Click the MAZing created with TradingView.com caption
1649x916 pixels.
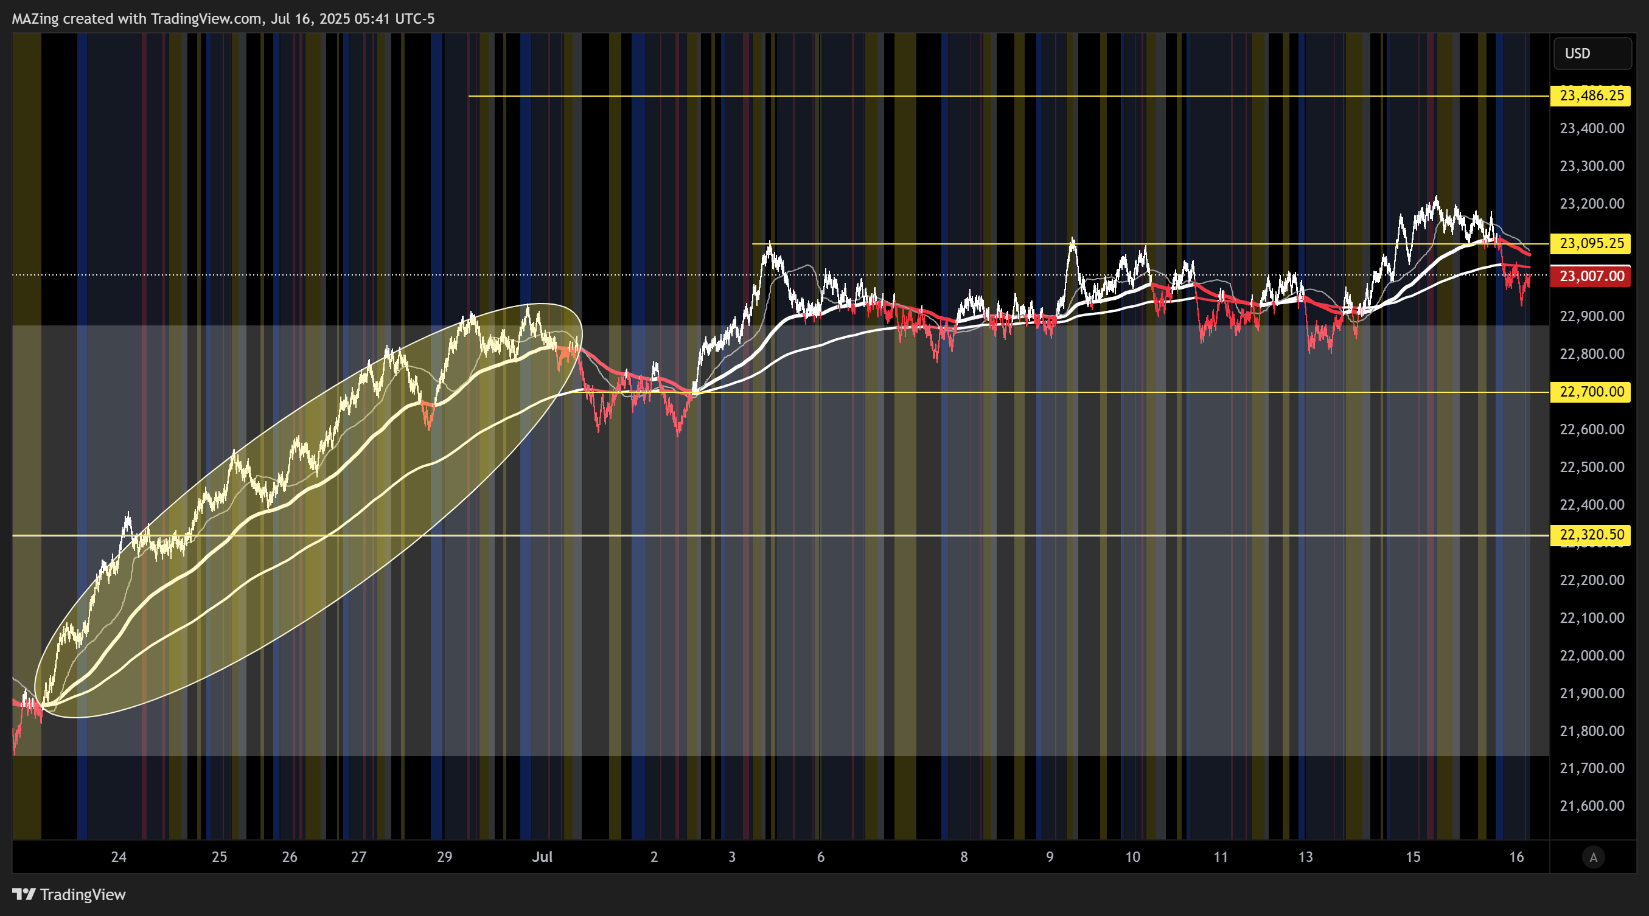click(x=223, y=18)
